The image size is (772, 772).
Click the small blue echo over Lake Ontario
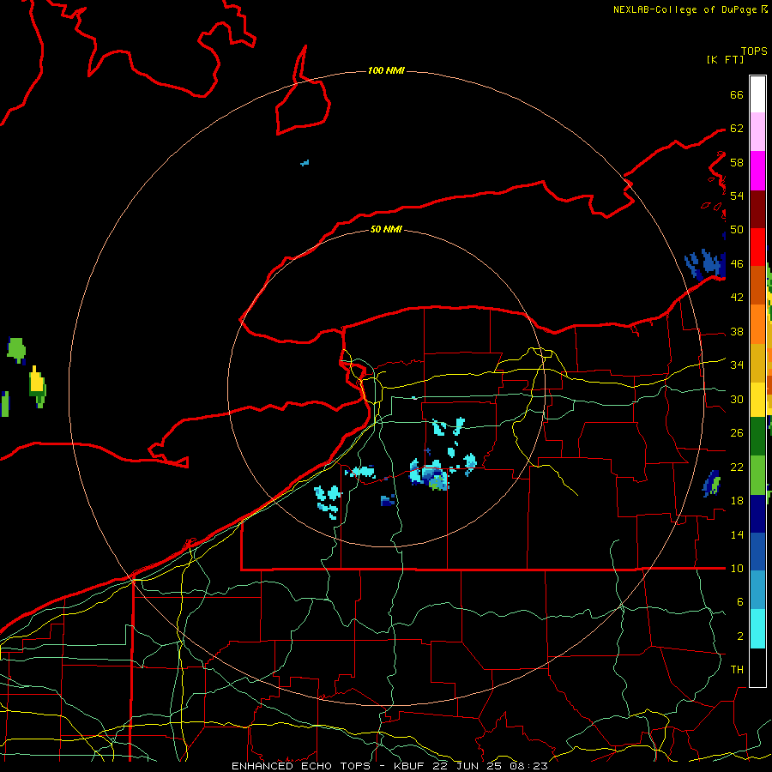[305, 162]
